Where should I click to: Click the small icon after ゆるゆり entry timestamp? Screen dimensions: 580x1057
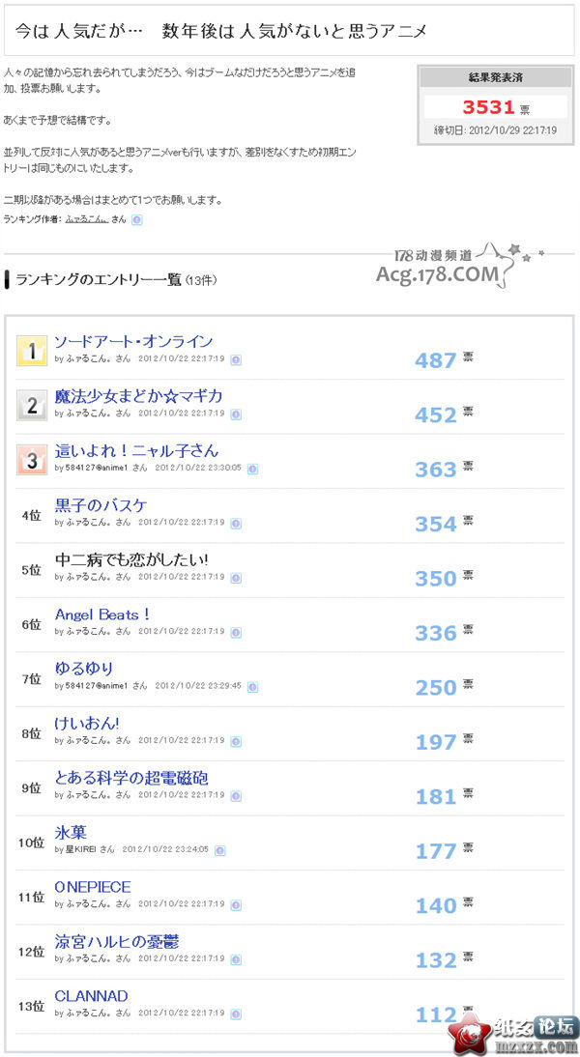point(252,687)
